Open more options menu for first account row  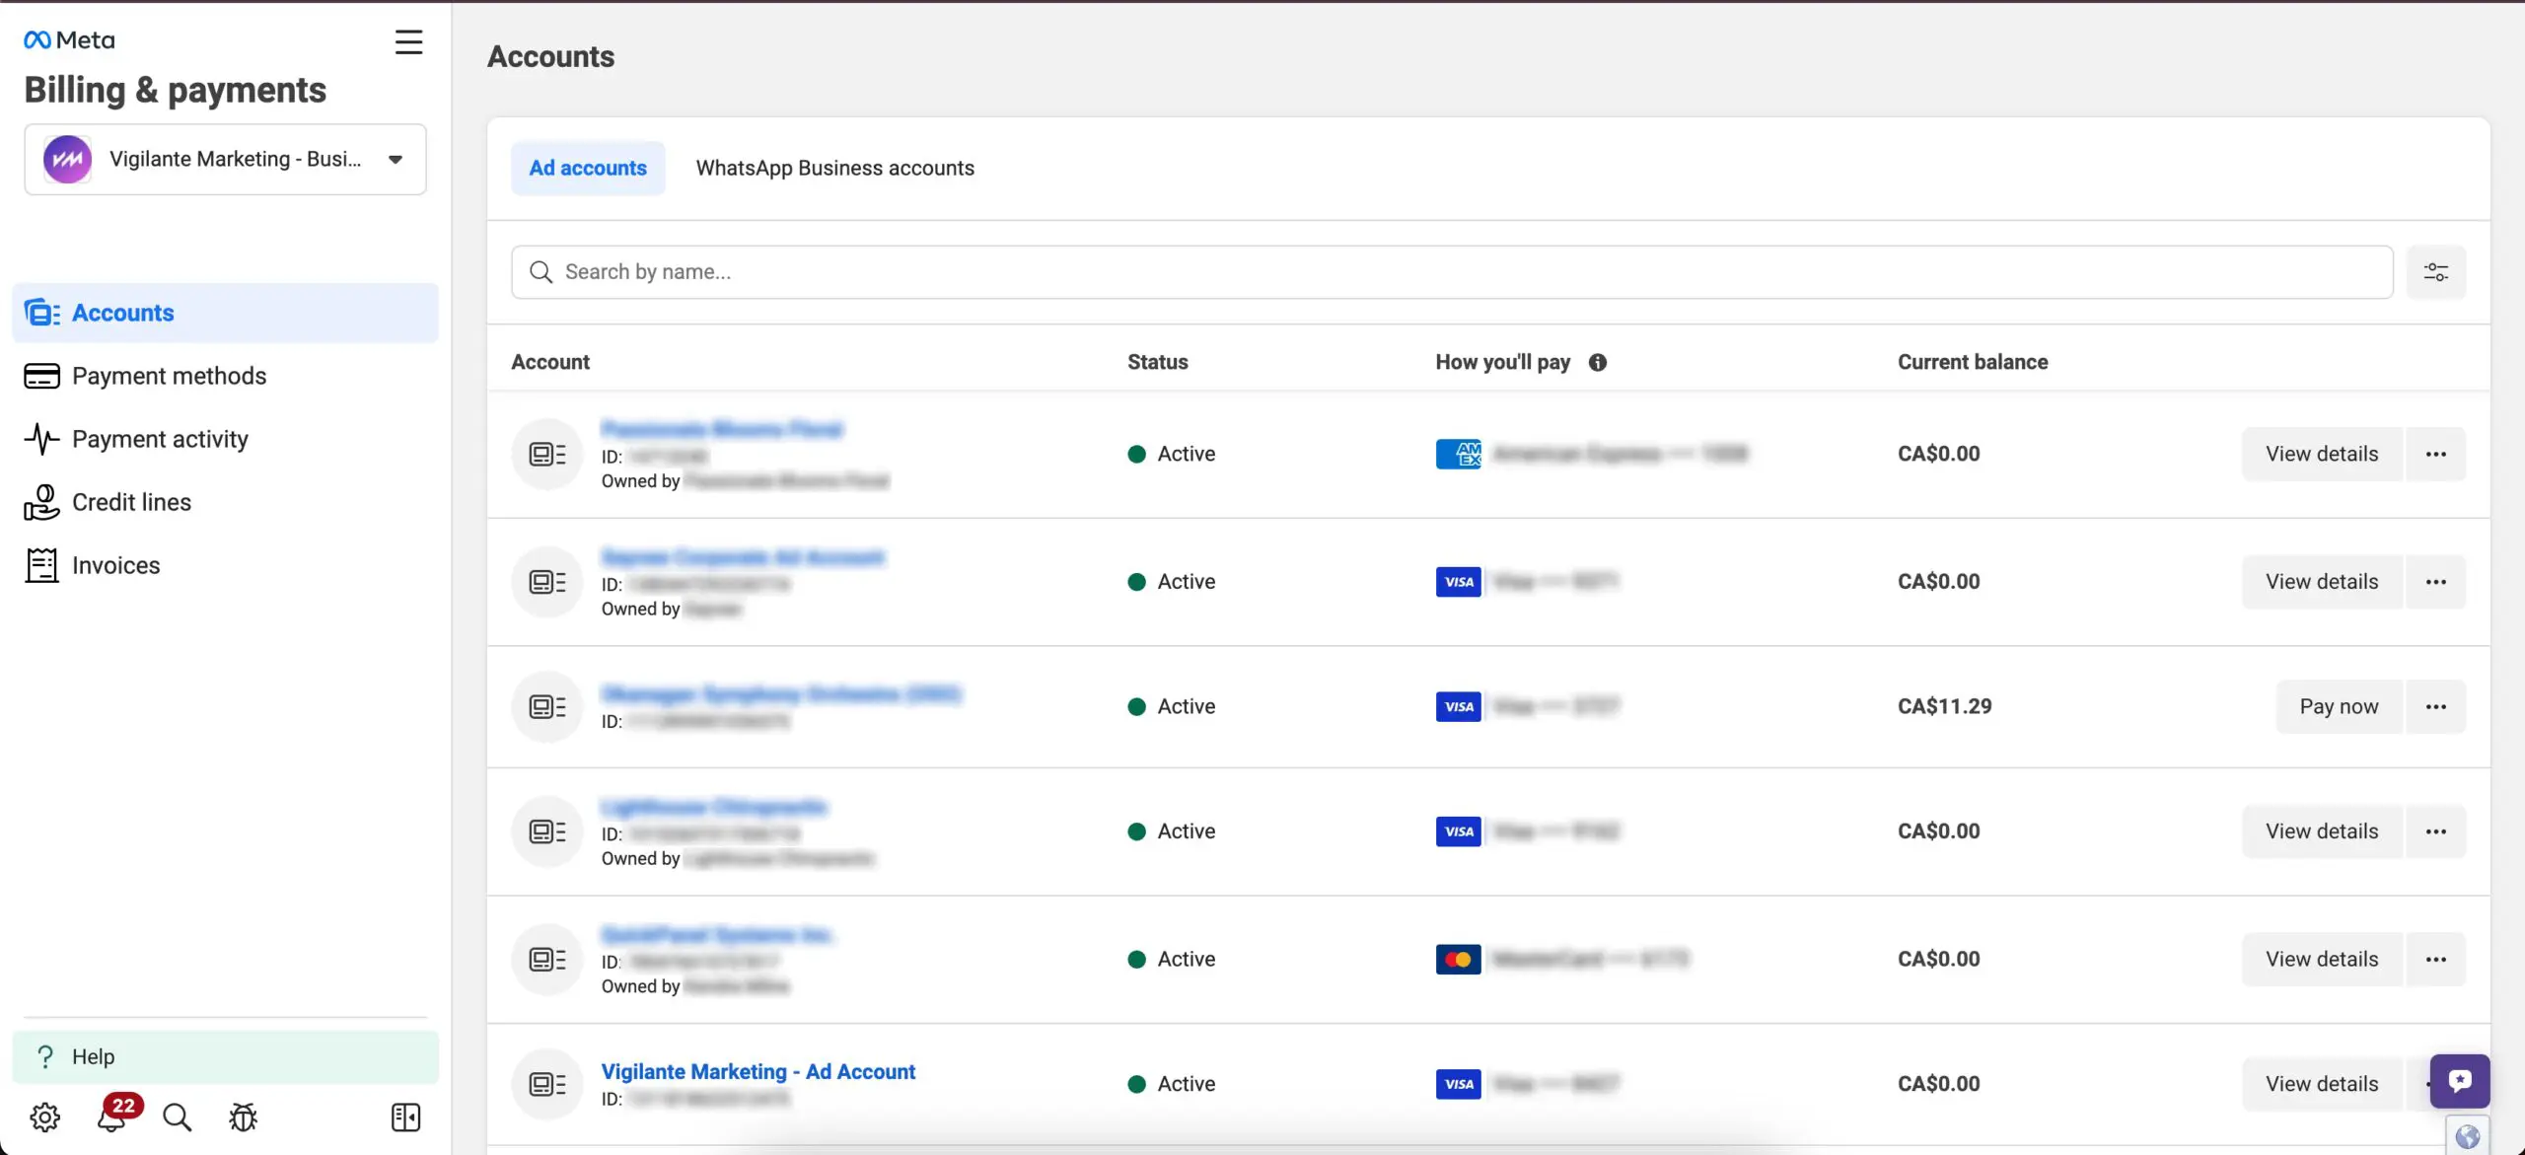pos(2435,454)
